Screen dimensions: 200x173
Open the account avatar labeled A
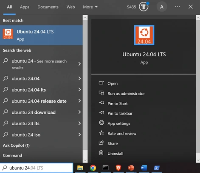[162, 7]
